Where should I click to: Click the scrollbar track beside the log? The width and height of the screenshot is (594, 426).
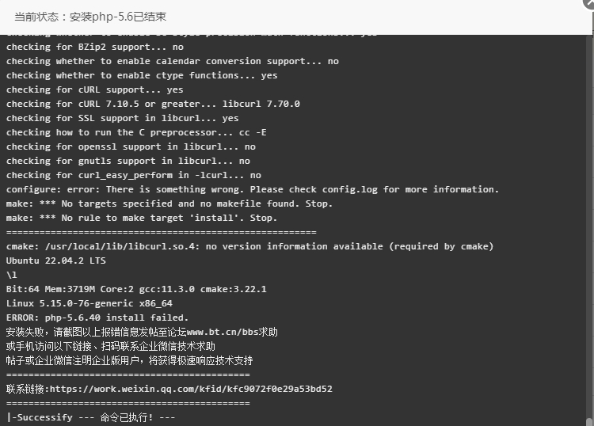[589, 227]
